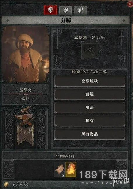Viewport: 133px width, 189px height.
Task: Click the 分解的材料 section header
Action: click(65, 156)
